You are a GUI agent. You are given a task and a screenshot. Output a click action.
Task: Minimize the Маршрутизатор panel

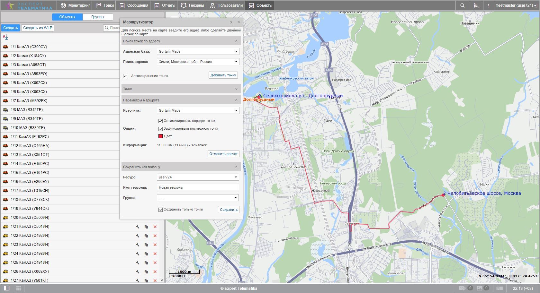coord(231,22)
